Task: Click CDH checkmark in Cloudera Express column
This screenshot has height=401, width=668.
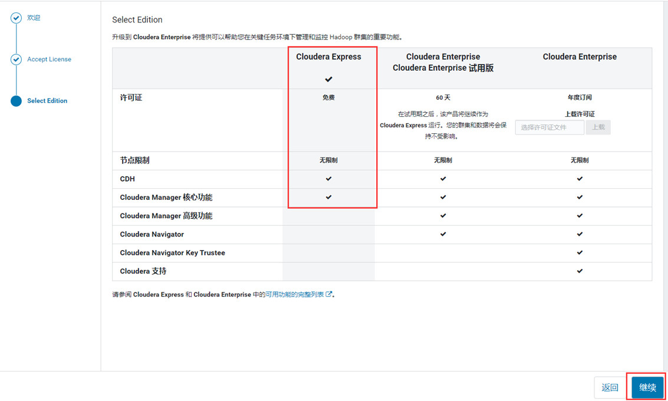Action: 328,179
